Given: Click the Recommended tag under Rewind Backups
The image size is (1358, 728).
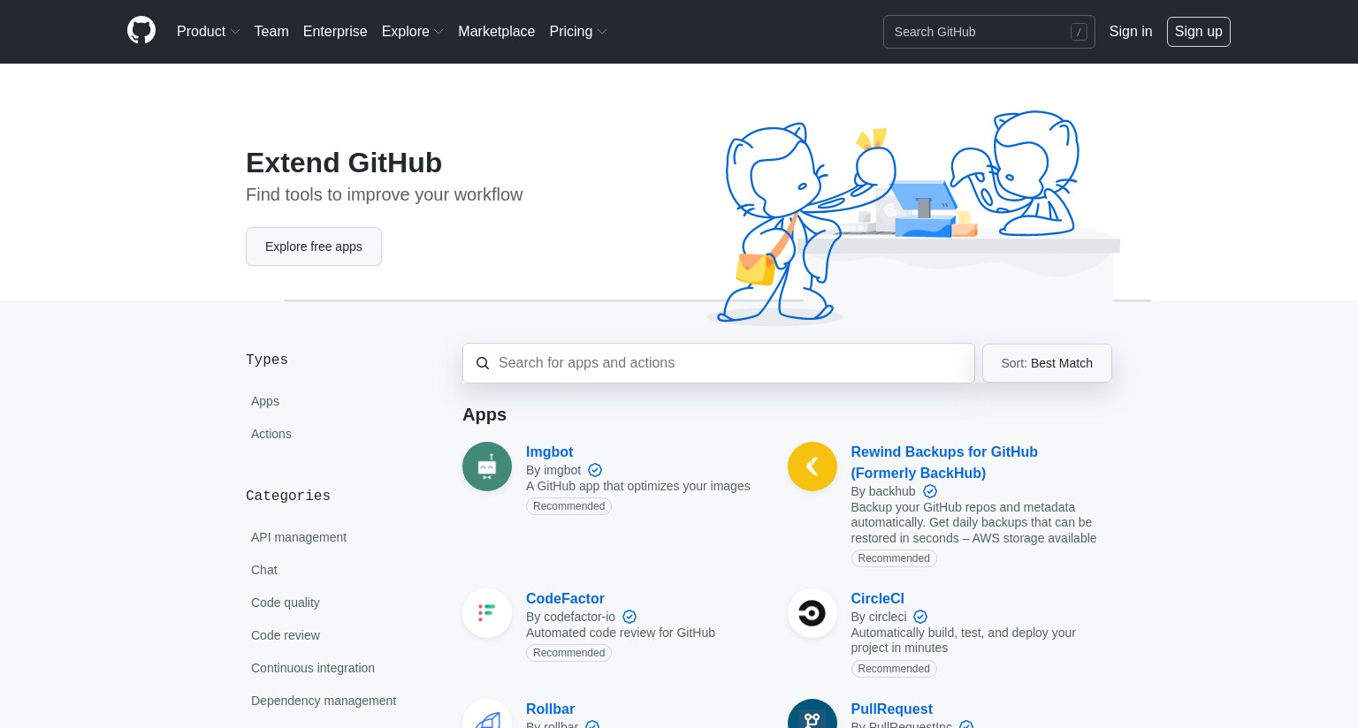Looking at the screenshot, I should pos(894,558).
